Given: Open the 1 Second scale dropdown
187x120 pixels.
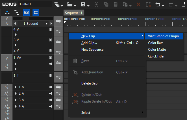Looking at the screenshot, I should click(x=47, y=24).
